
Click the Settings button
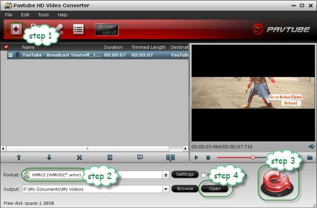click(185, 174)
